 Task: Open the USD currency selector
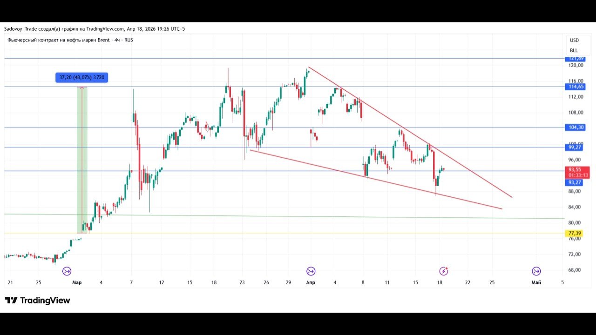[574, 40]
